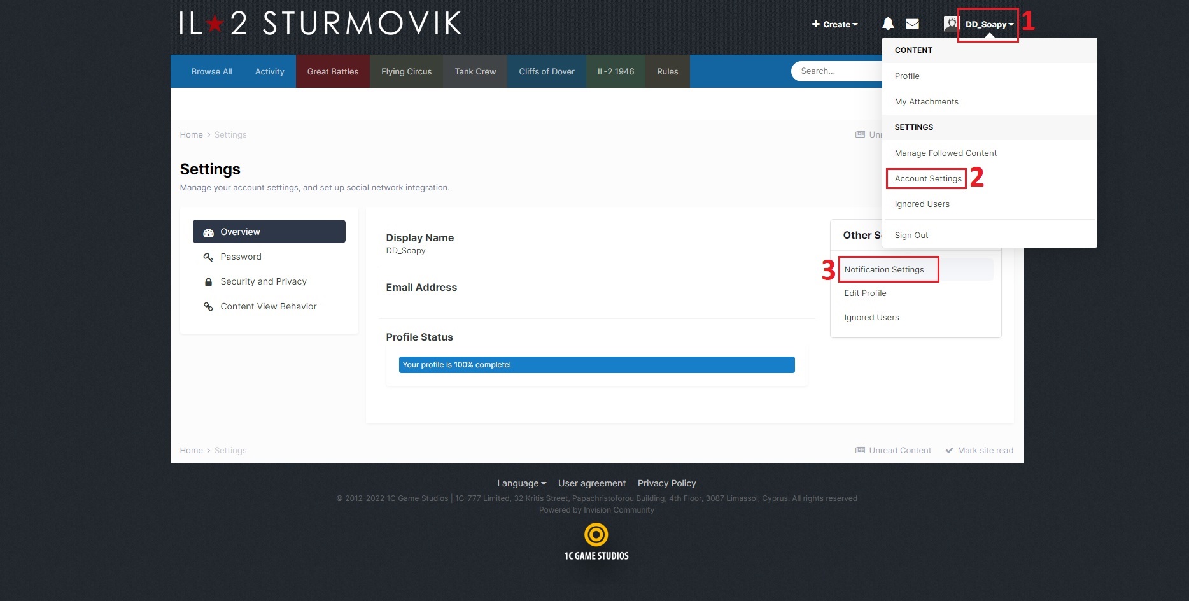Image resolution: width=1189 pixels, height=601 pixels.
Task: Open the User agreement footer link
Action: tap(592, 483)
